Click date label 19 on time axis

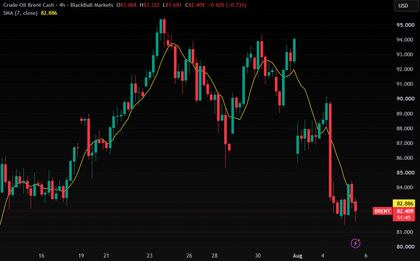tap(81, 256)
